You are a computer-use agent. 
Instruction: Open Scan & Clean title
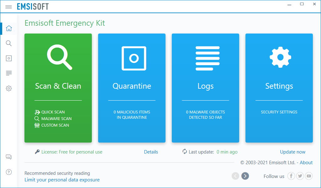coord(58,86)
